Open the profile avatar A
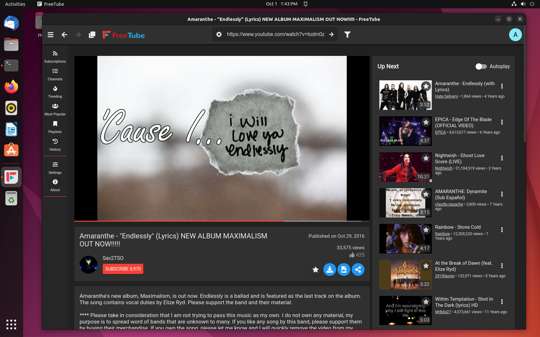 515,35
